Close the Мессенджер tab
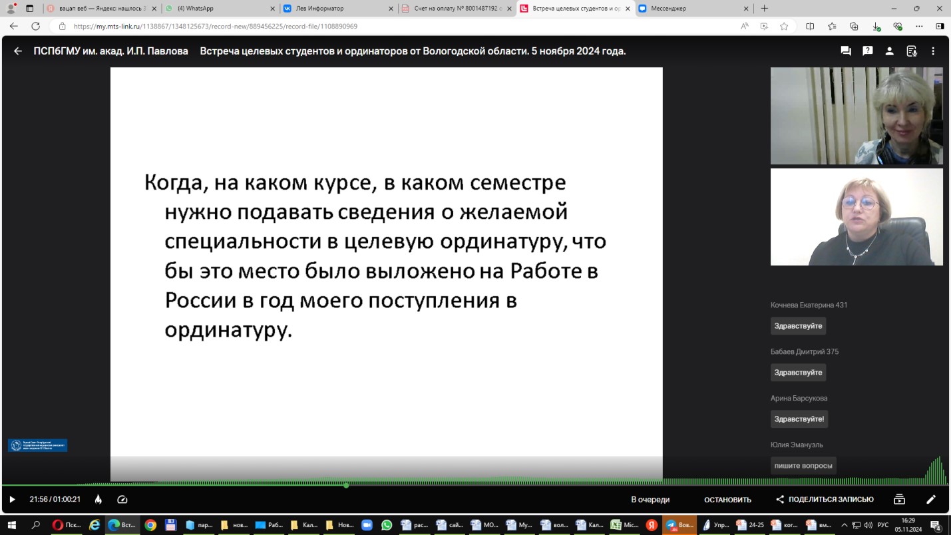Image resolution: width=951 pixels, height=535 pixels. (x=745, y=9)
